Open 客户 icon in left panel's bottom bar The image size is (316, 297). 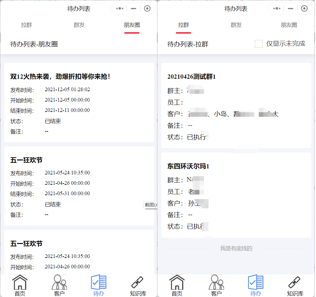(59, 285)
